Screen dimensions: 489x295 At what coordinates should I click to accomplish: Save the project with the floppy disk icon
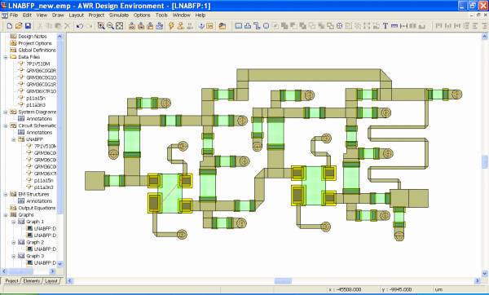coord(28,26)
